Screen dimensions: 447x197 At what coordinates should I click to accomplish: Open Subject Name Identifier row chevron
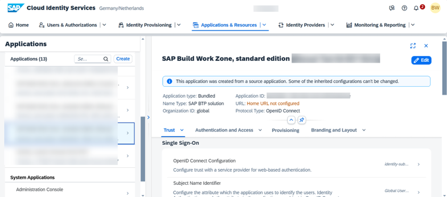(418, 192)
